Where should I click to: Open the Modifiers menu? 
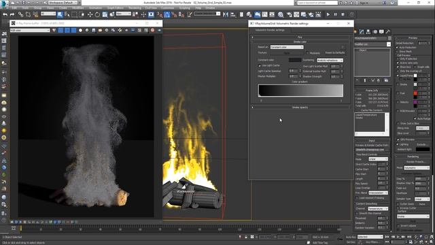point(78,8)
